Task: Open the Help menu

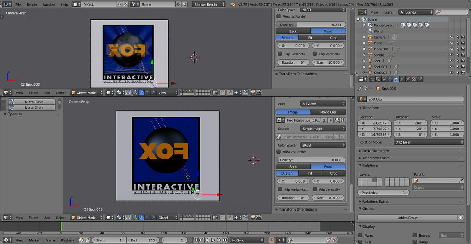Action: (x=64, y=4)
